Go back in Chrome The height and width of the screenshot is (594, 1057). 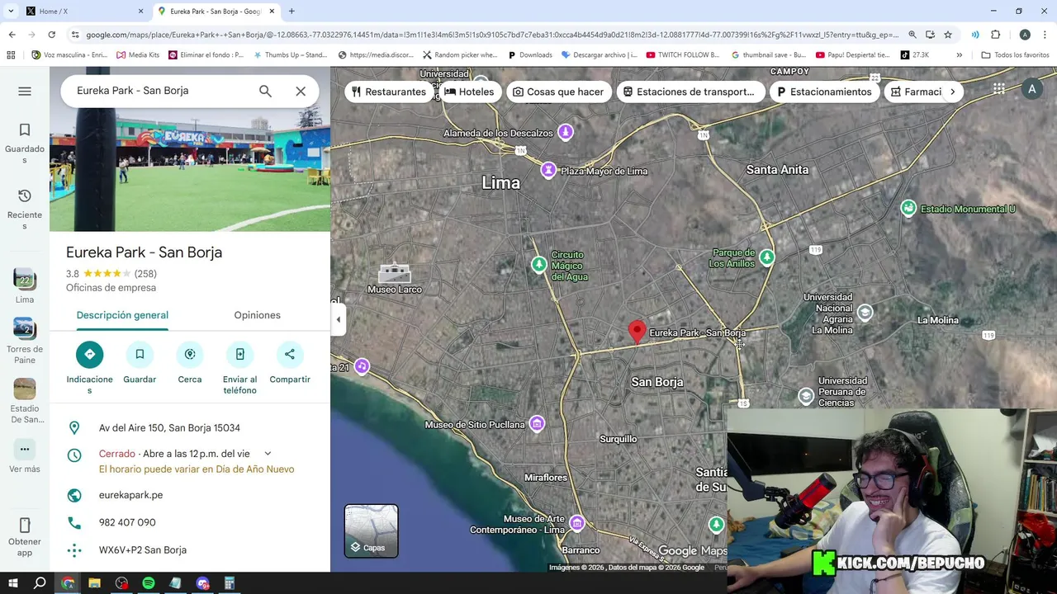12,35
